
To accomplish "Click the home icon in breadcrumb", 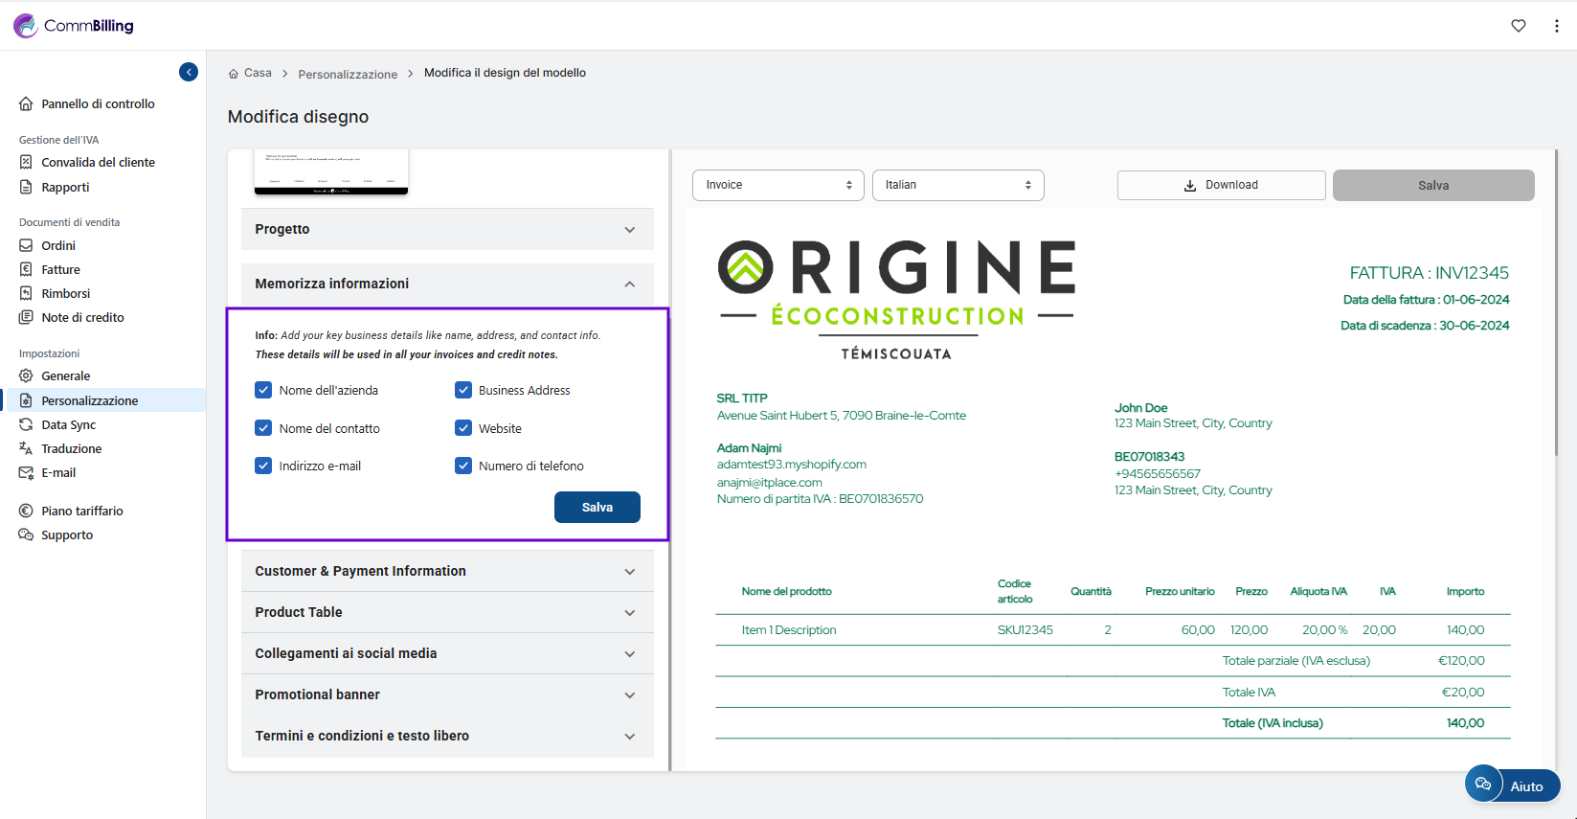I will [x=234, y=74].
